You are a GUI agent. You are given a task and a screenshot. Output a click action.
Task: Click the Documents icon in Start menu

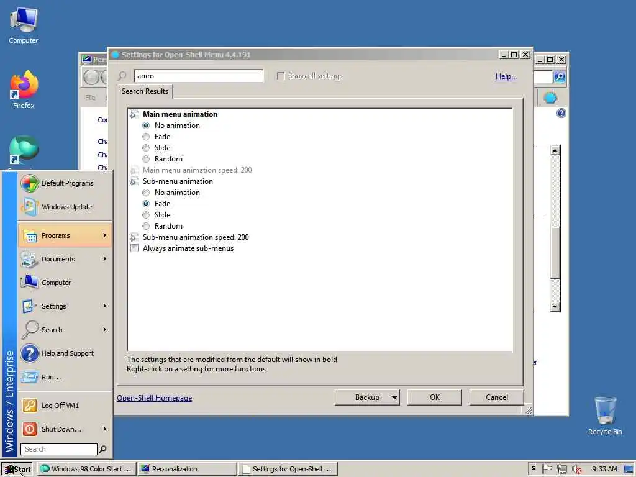[30, 259]
